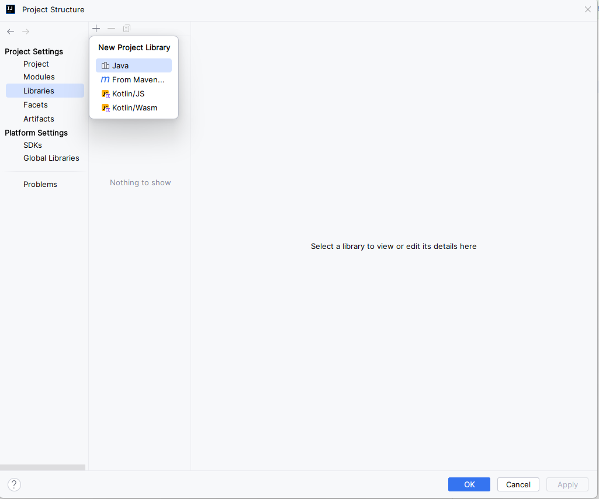The width and height of the screenshot is (599, 499).
Task: Click the Java library type icon
Action: point(105,65)
